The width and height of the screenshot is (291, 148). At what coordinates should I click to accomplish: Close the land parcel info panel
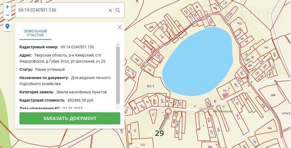(119, 27)
